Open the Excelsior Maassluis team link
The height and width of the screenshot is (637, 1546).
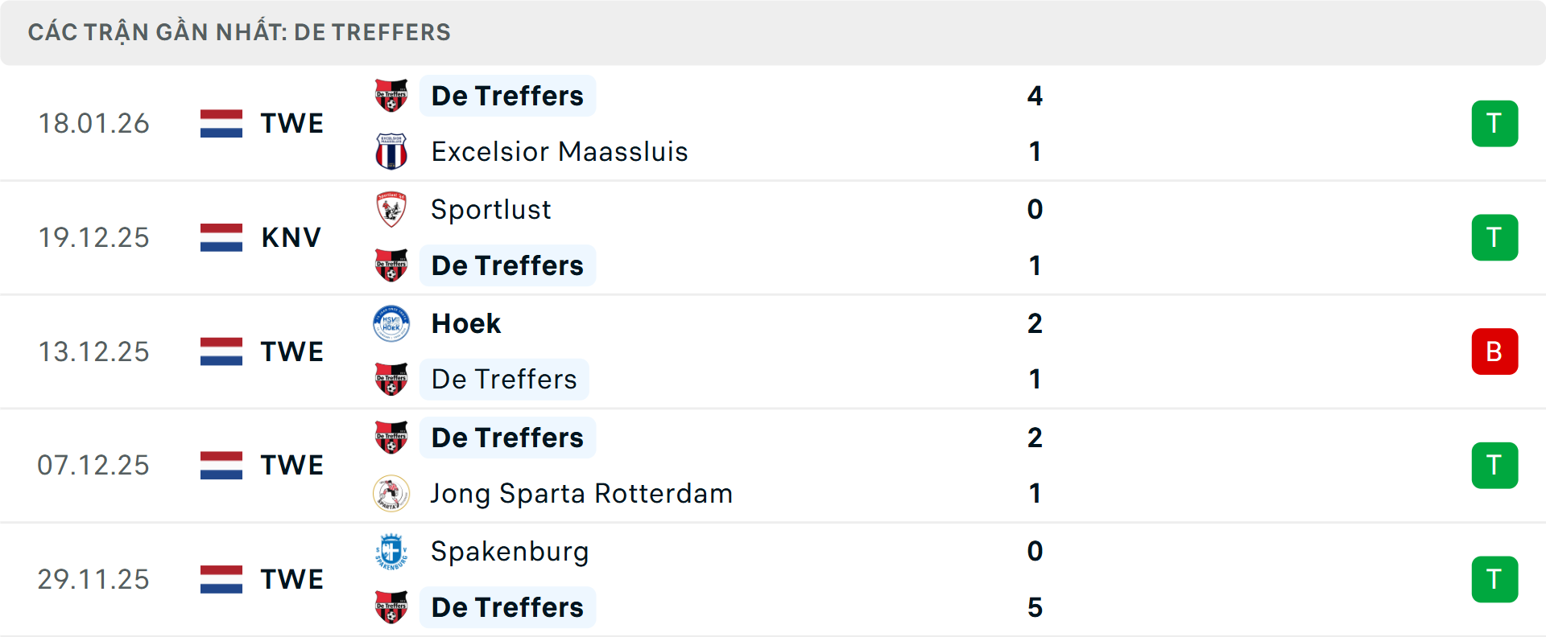[x=560, y=151]
